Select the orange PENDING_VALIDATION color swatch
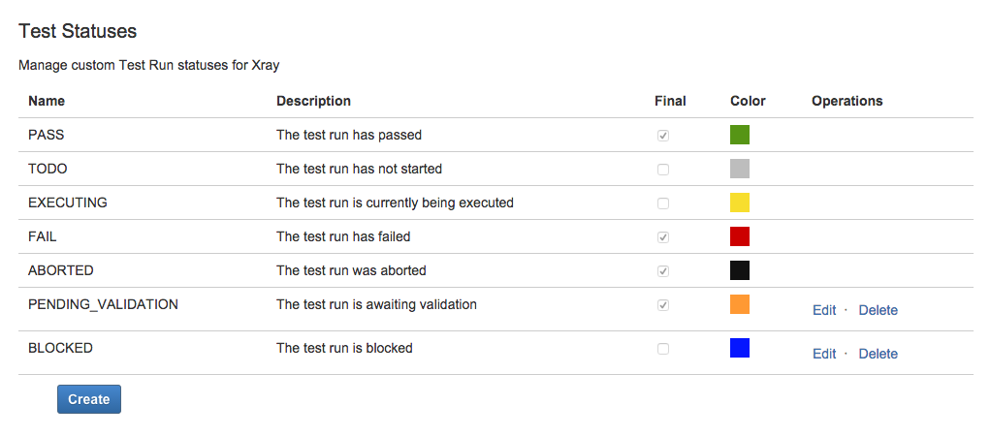This screenshot has height=437, width=991. (740, 304)
